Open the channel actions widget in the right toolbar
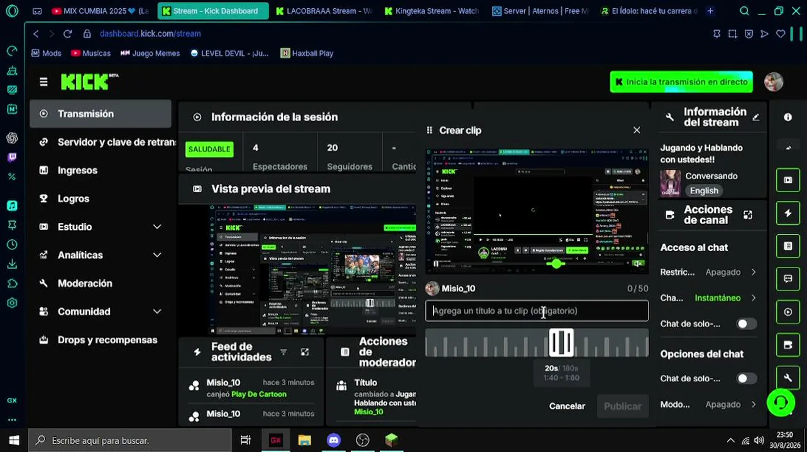 [x=788, y=345]
